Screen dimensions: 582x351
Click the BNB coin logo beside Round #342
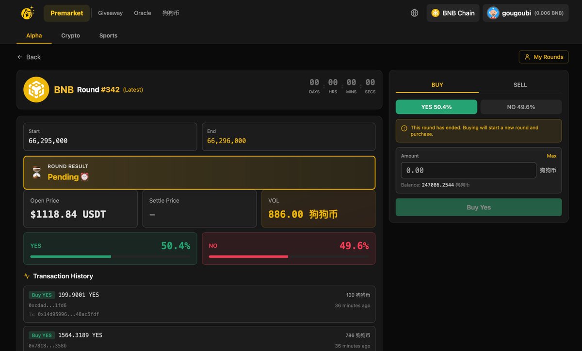pos(36,90)
